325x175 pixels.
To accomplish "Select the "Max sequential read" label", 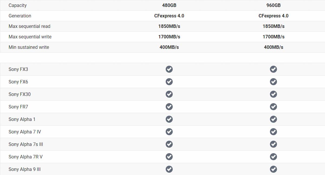I will click(x=30, y=26).
